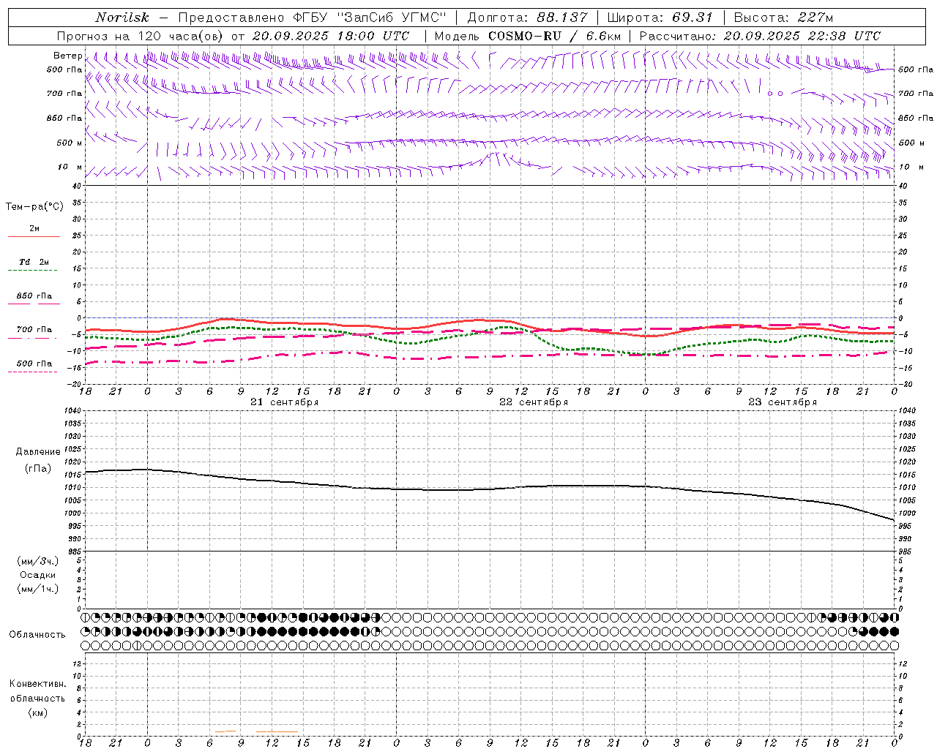Click the "Осадки" precipitation label
The image size is (937, 749).
click(38, 575)
